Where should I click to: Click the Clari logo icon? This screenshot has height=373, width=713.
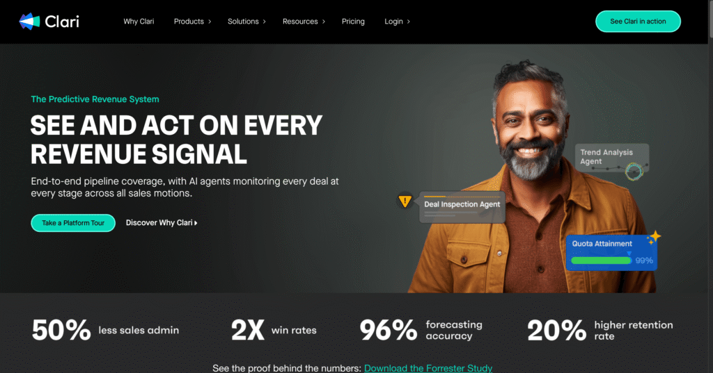[29, 22]
